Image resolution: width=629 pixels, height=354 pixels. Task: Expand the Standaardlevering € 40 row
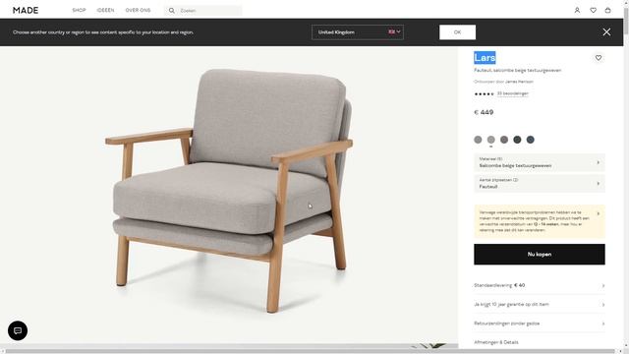coord(540,285)
